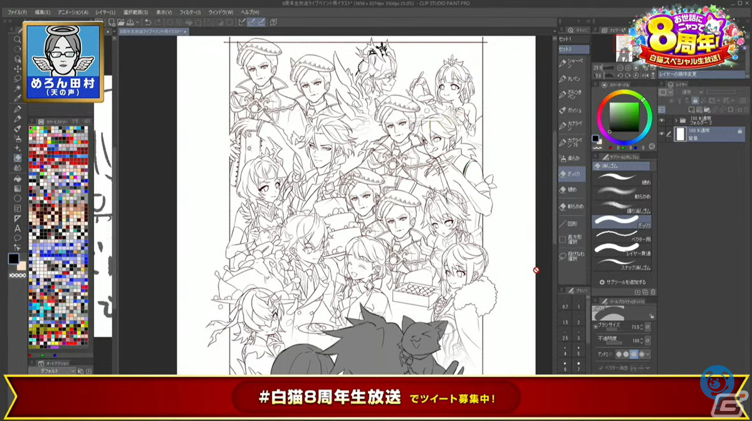Viewport: 752px width, 421px height.
Task: Hide the 背景 layer
Action: coord(662,133)
